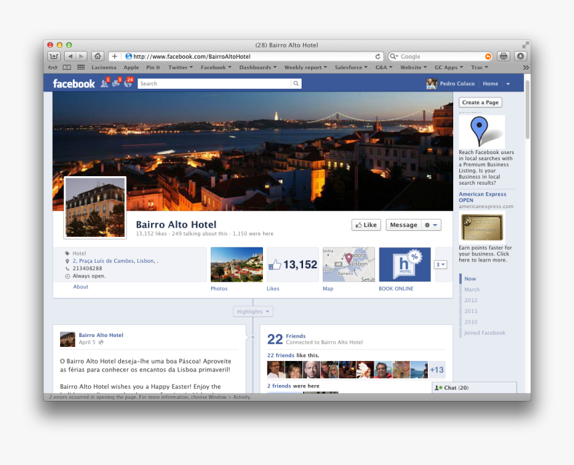Open the Map thumbnail
Viewport: 574px width, 465px height.
[x=349, y=264]
